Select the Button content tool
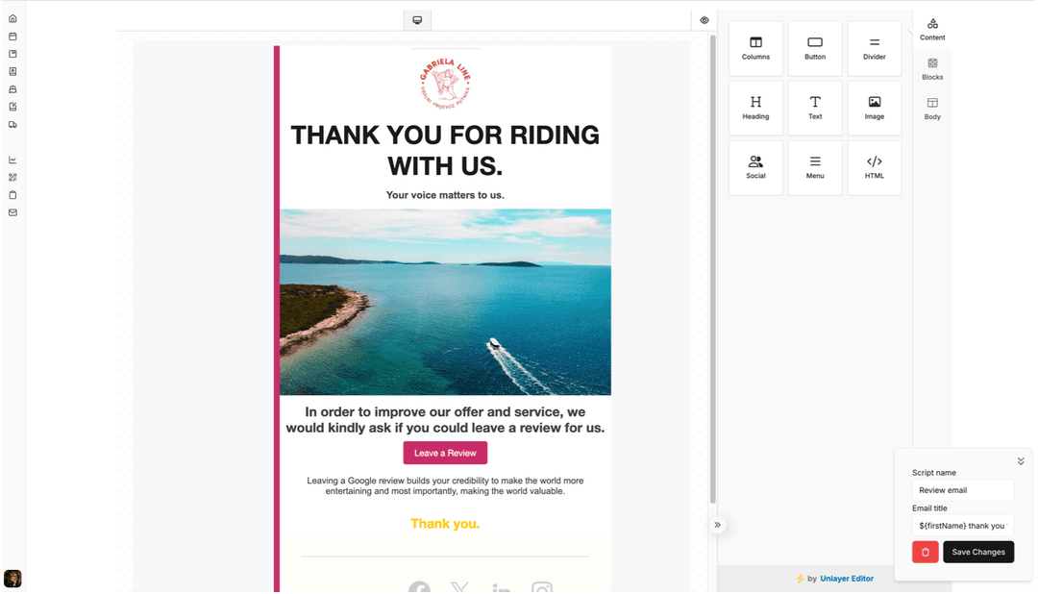Image resolution: width=1038 pixels, height=594 pixels. 815,48
